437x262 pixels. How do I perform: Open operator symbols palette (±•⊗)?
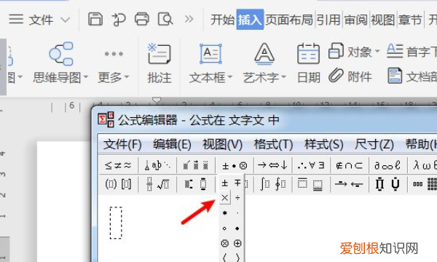point(235,166)
